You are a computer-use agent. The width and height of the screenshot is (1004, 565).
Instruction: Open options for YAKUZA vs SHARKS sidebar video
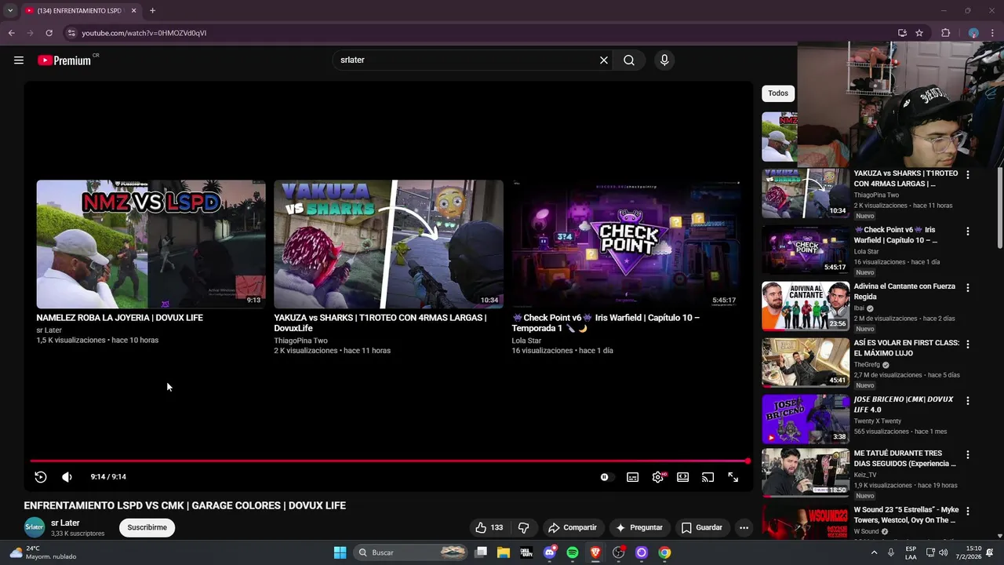(967, 175)
